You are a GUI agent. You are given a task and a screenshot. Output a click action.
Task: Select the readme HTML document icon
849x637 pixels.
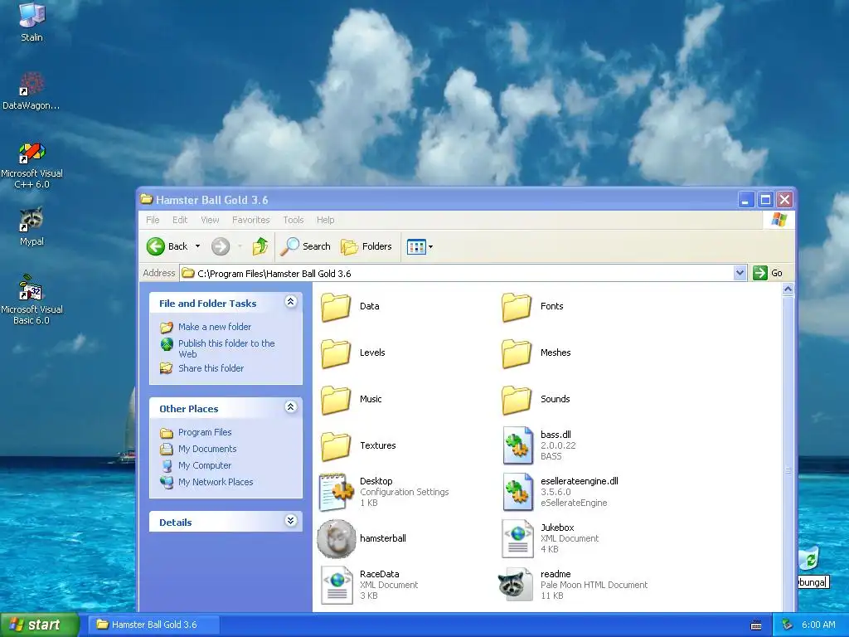coord(516,585)
